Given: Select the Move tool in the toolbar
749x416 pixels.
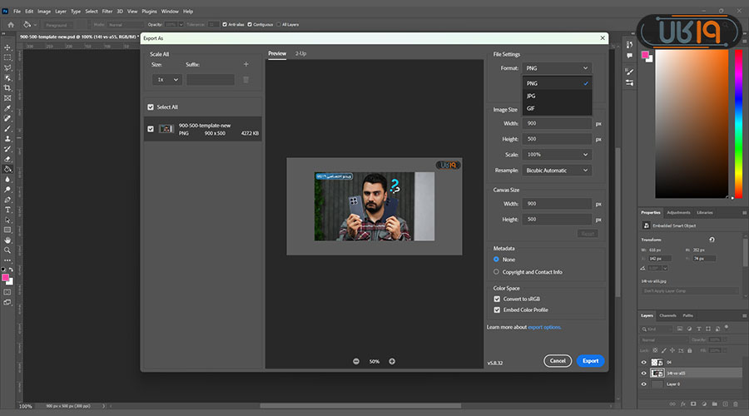Looking at the screenshot, I should 7,47.
